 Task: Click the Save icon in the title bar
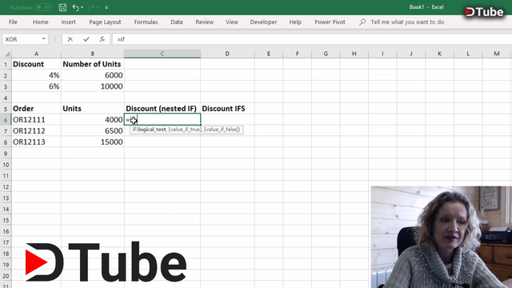pos(62,7)
